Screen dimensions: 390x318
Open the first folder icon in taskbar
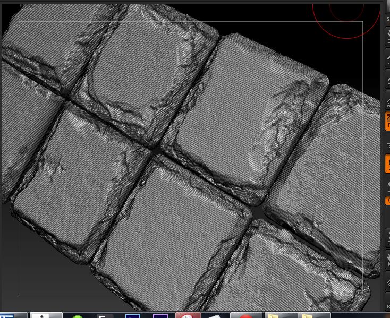(273, 315)
